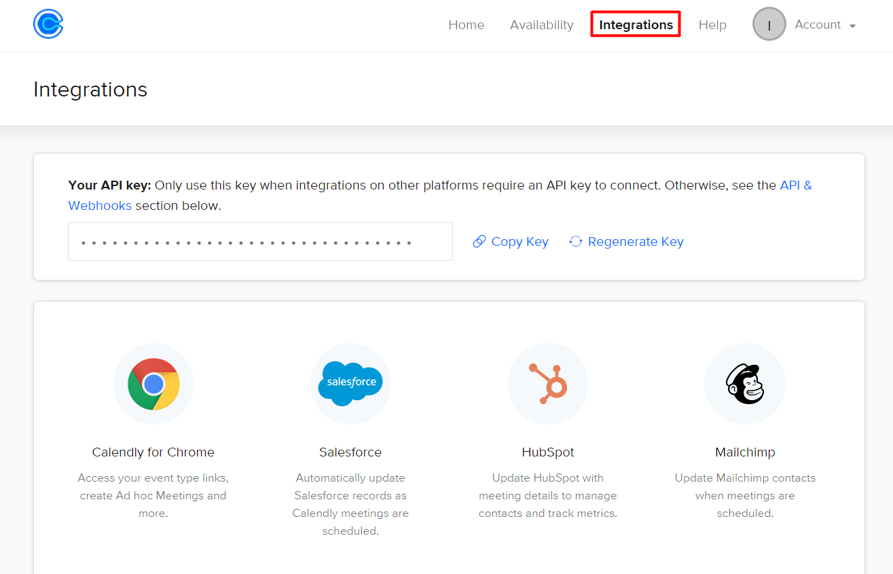Click the 'Your API key:' label
The height and width of the screenshot is (574, 893).
(110, 185)
